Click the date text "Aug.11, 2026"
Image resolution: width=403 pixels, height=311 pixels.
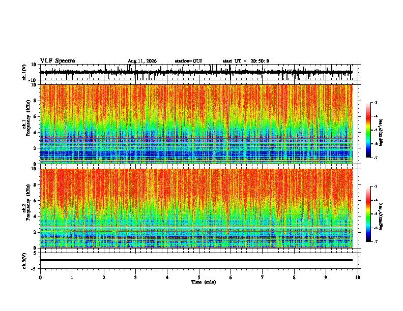(x=142, y=61)
